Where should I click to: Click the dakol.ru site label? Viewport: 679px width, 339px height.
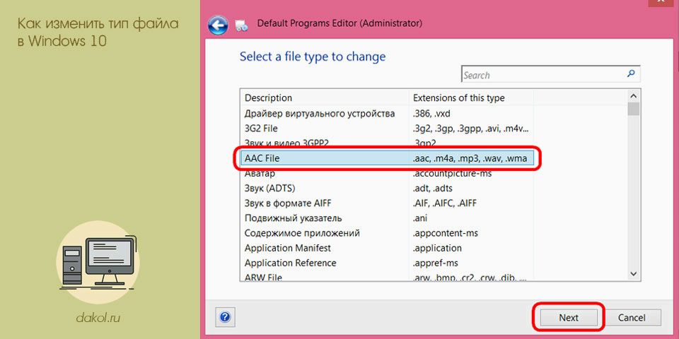tap(98, 319)
